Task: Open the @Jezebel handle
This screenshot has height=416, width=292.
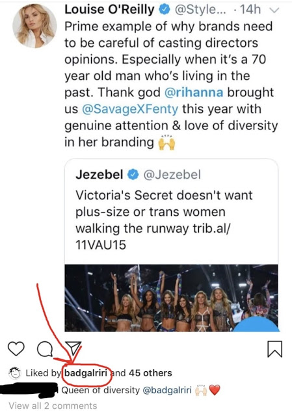Action: [172, 175]
